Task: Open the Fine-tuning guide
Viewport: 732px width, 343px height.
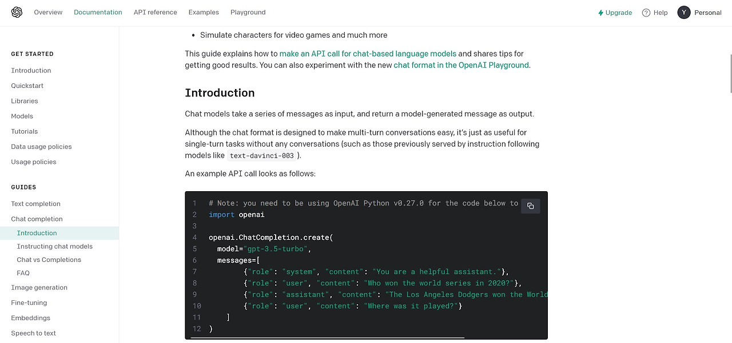Action: [29, 303]
